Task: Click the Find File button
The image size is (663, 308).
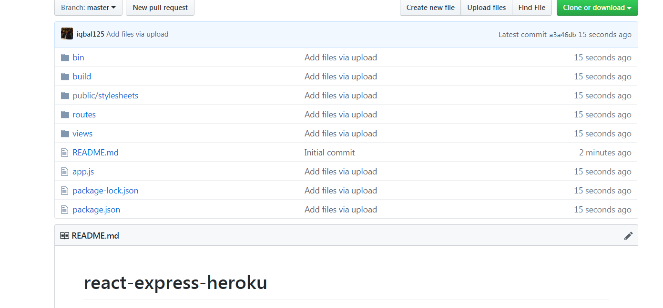Action: [531, 7]
